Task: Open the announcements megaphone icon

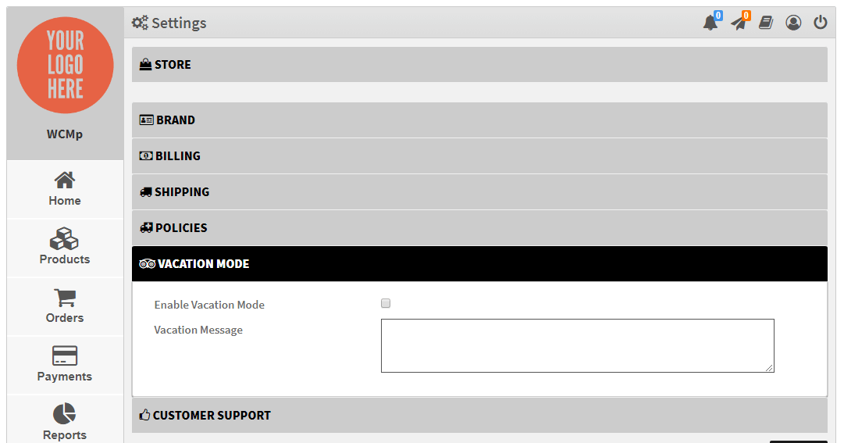Action: coord(738,23)
